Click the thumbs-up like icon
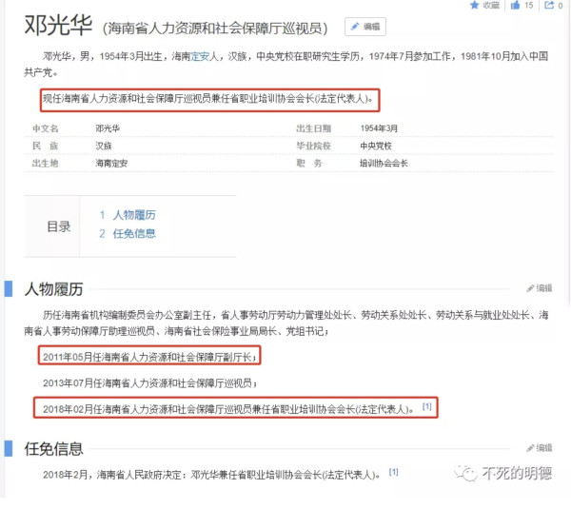The height and width of the screenshot is (509, 571). 515,5
